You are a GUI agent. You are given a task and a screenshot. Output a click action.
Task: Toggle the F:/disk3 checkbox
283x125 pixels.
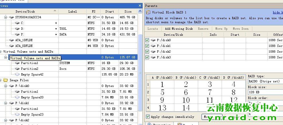147,57
